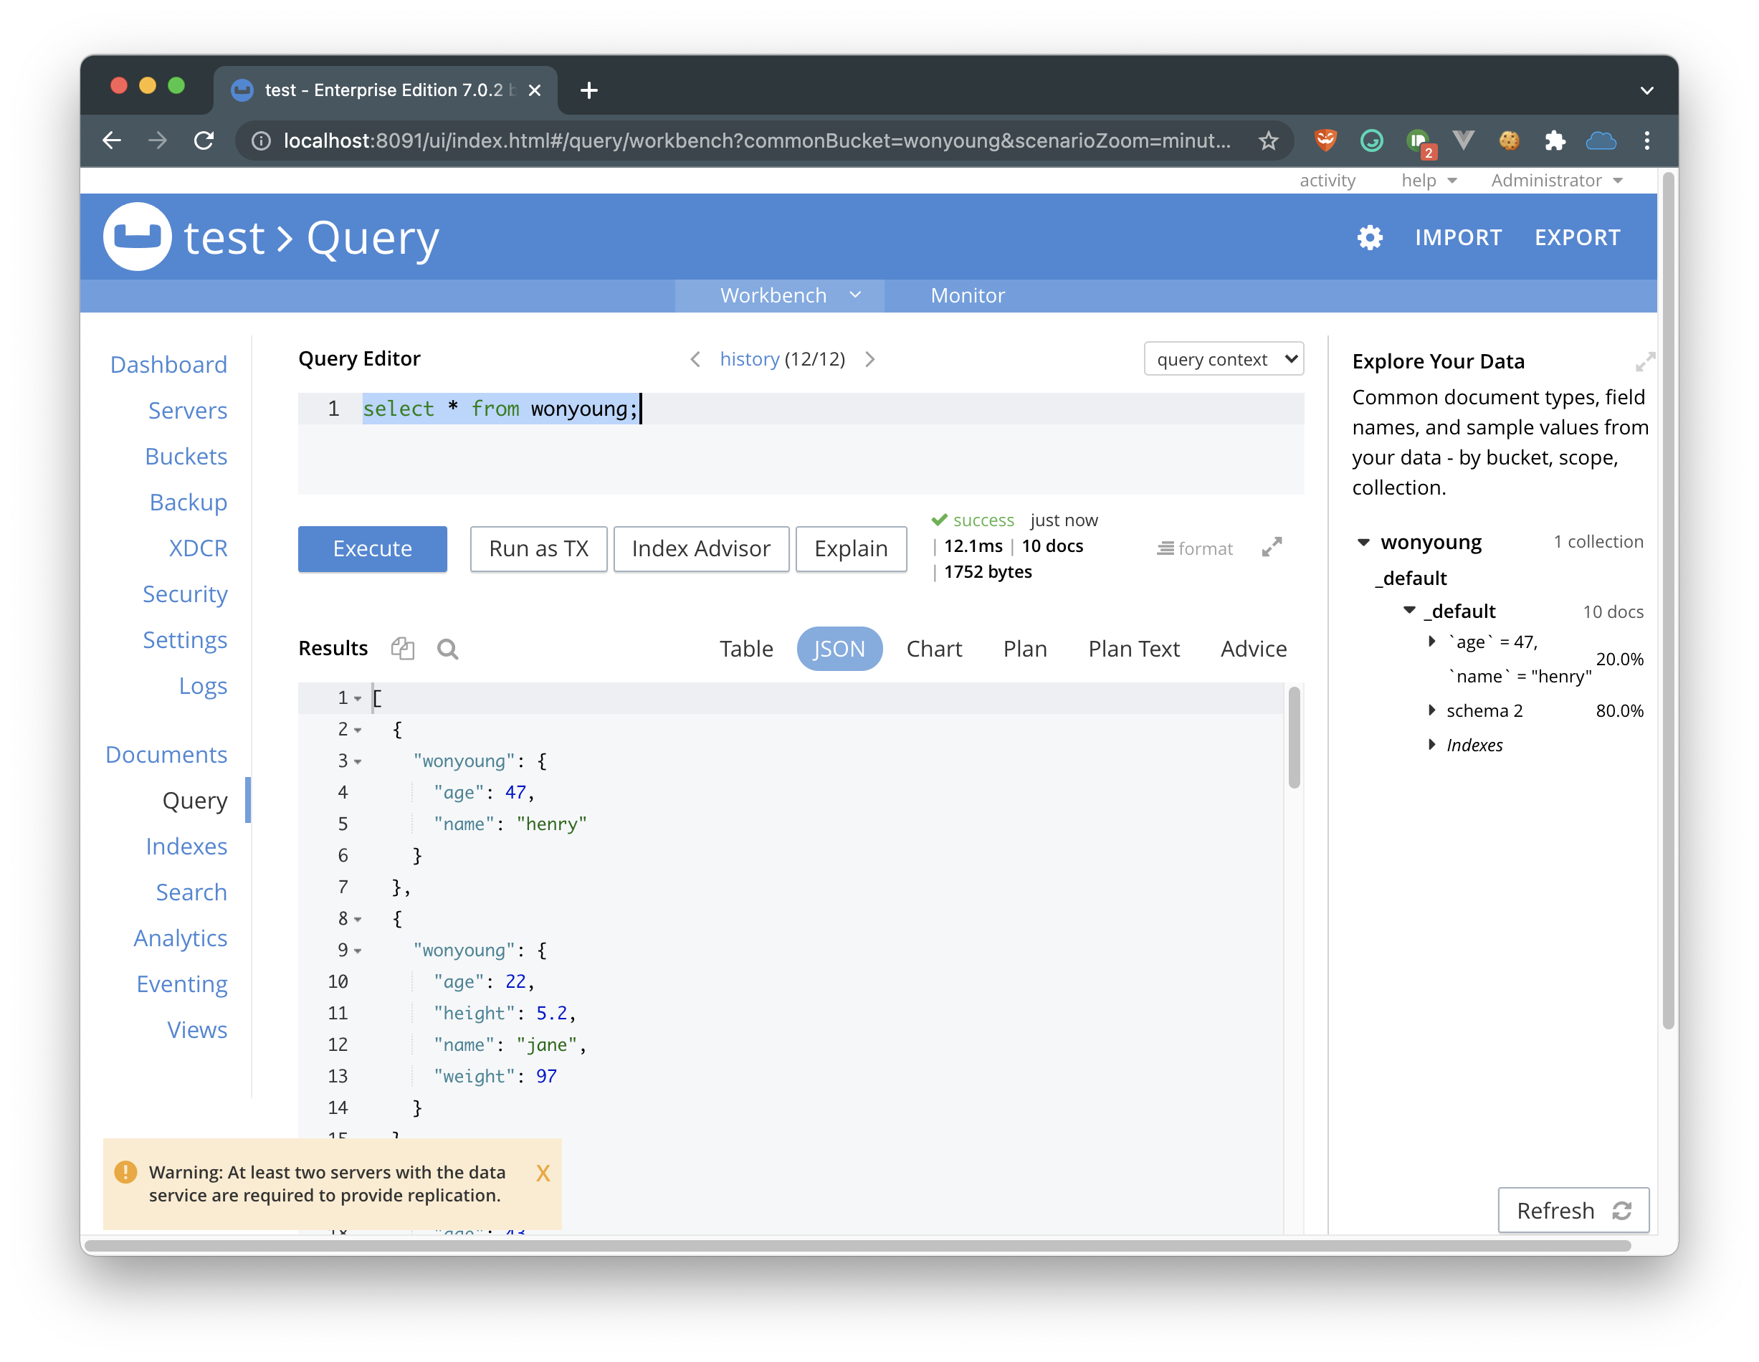
Task: Go to next query history entry
Action: pos(870,359)
